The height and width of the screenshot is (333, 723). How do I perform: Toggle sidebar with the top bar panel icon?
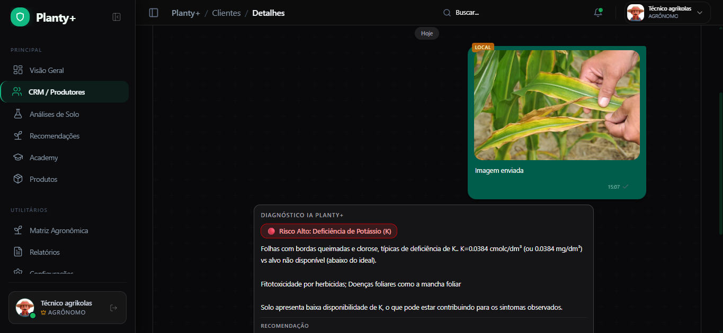click(154, 13)
